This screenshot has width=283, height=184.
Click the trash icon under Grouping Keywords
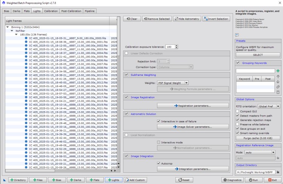pos(278,92)
